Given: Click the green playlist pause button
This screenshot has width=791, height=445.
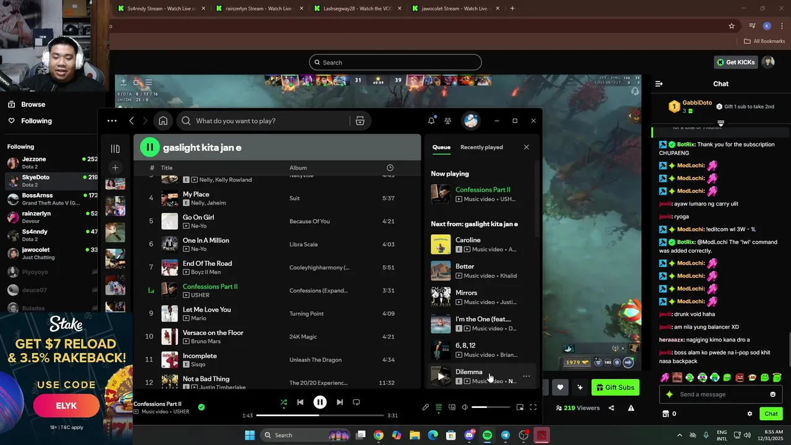Looking at the screenshot, I should (x=150, y=147).
